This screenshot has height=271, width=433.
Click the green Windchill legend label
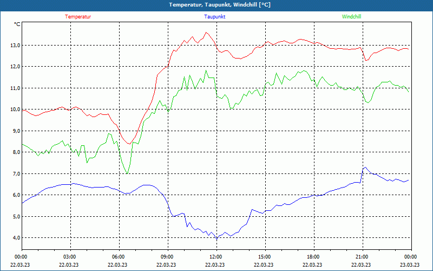point(351,17)
